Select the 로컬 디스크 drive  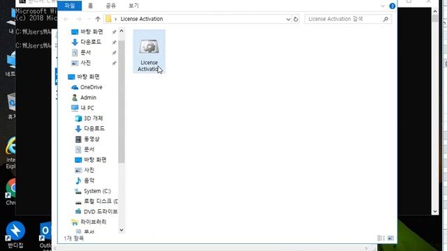point(101,201)
